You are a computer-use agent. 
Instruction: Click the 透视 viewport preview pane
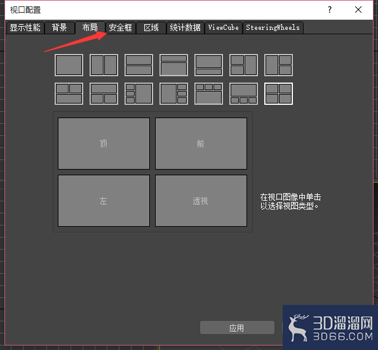click(x=201, y=201)
